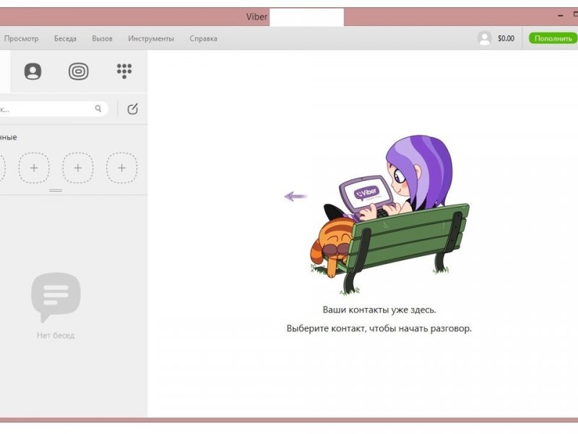Open the Справка menu

(203, 38)
